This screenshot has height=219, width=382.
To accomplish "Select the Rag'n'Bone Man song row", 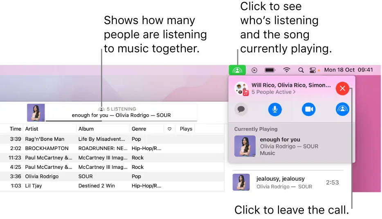I will pos(112,139).
